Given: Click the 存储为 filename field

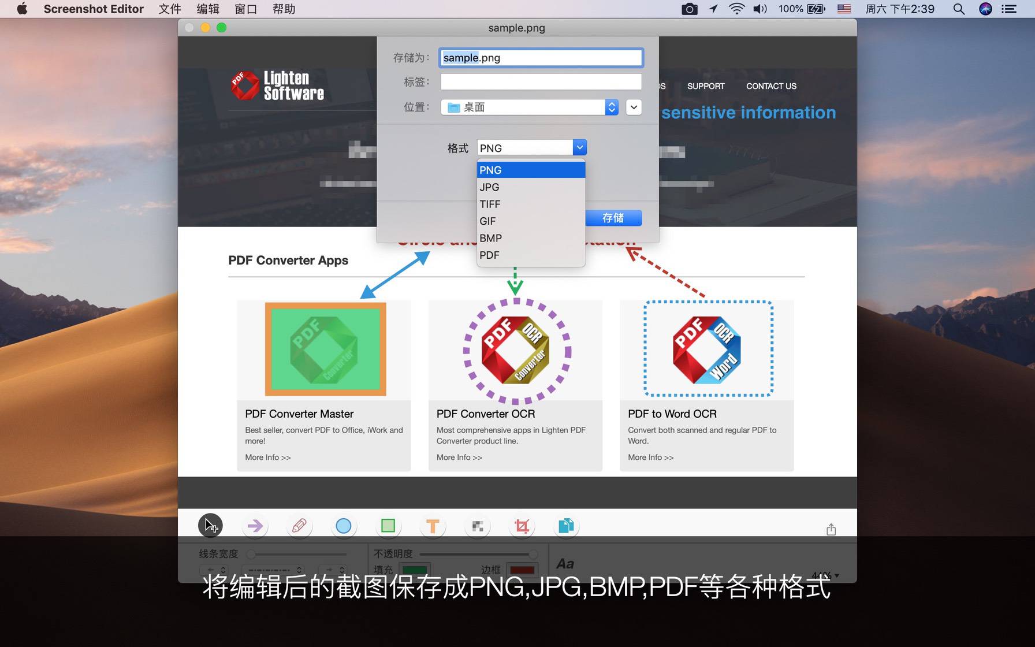Looking at the screenshot, I should [x=541, y=58].
